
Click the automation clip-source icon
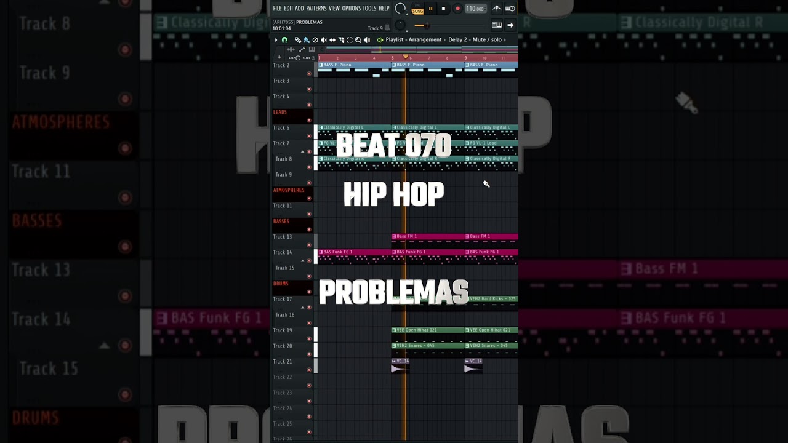(302, 49)
